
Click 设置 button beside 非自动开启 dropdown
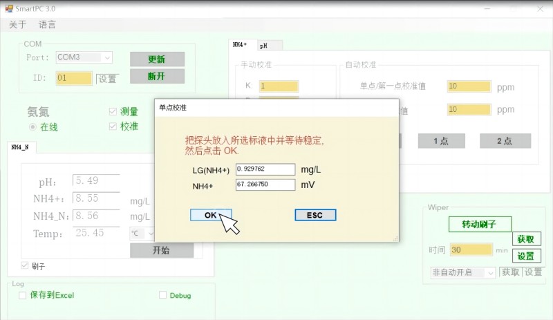[533, 272]
